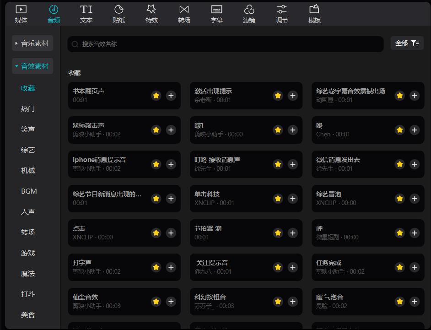Add 综艺冒泡 sound to the project

[415, 199]
